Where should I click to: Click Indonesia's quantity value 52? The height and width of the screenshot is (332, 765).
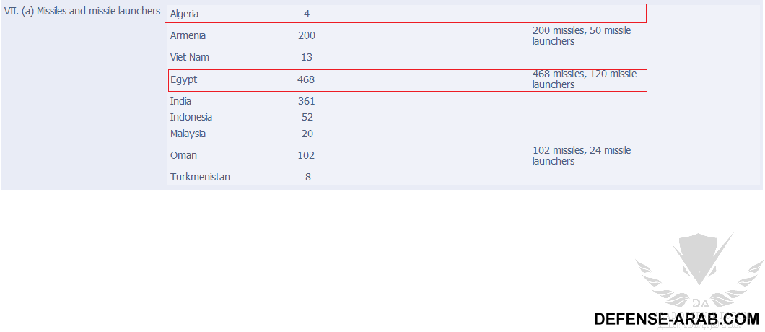point(307,117)
